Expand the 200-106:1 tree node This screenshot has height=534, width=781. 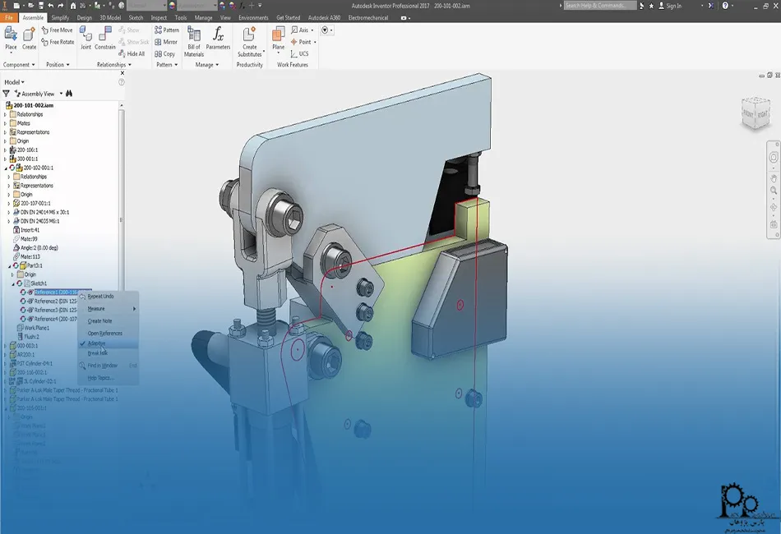tap(5, 150)
